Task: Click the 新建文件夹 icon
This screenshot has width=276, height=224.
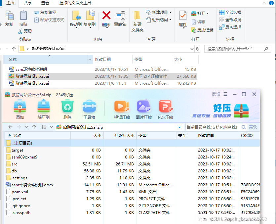Action: (x=137, y=16)
